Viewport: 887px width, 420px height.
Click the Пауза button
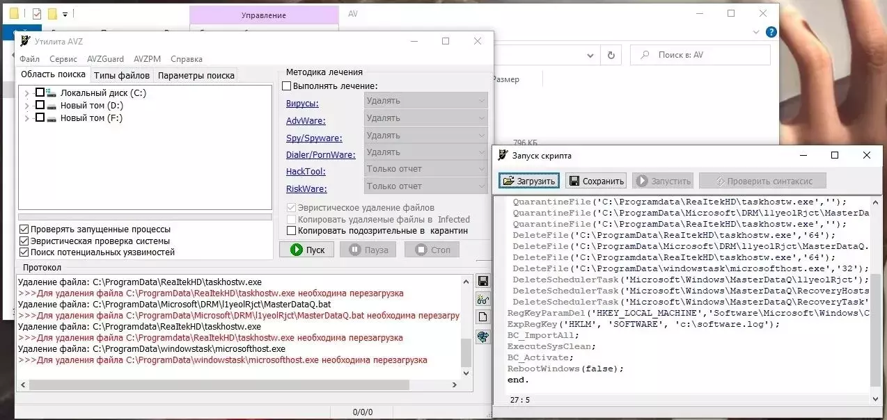coord(368,250)
